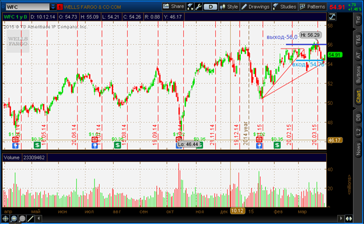
Task: Click the O: 54.73 open value
Action: 68,17
